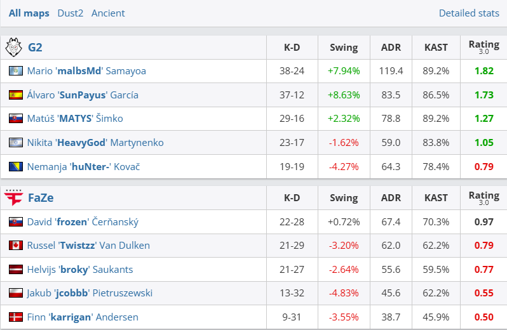
Task: Open the G2 team name link
Action: point(35,47)
